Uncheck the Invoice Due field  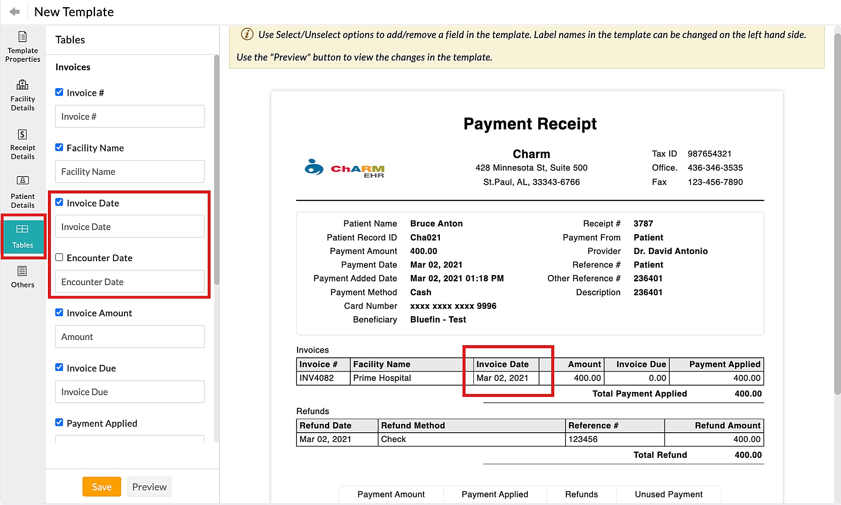click(59, 368)
